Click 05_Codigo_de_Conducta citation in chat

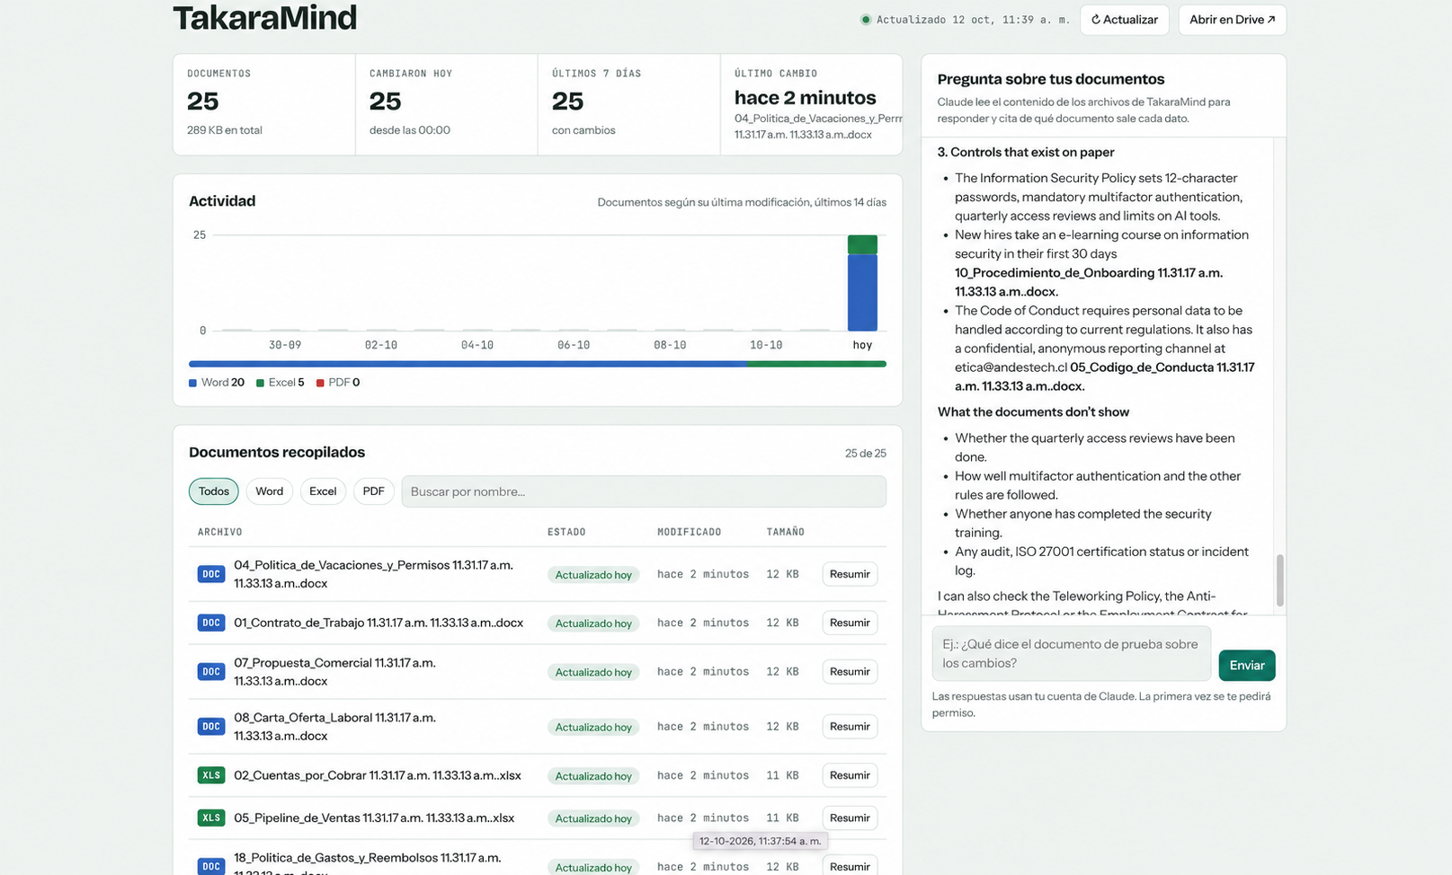1105,376
